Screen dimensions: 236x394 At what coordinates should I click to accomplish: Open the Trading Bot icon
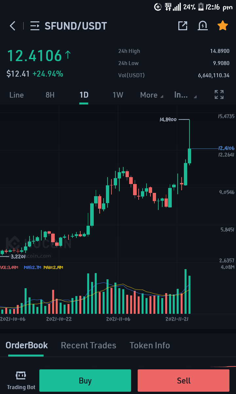coord(21,375)
